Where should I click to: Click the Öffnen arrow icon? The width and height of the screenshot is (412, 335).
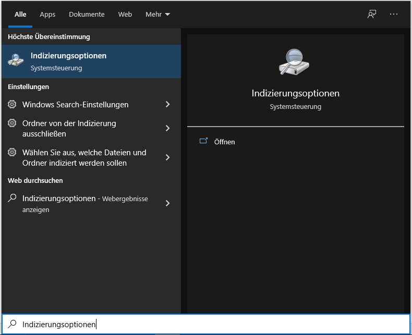pyautogui.click(x=203, y=141)
